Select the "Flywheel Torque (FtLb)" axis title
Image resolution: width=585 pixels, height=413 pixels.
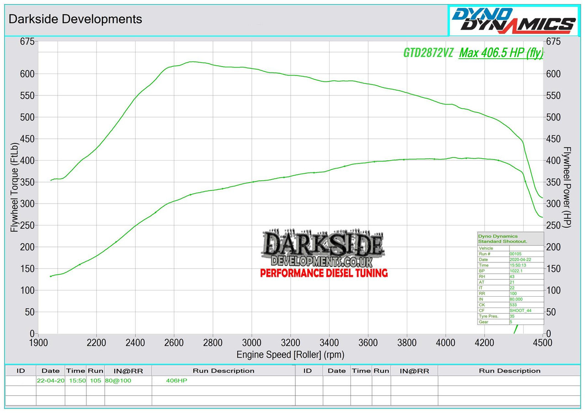[15, 188]
